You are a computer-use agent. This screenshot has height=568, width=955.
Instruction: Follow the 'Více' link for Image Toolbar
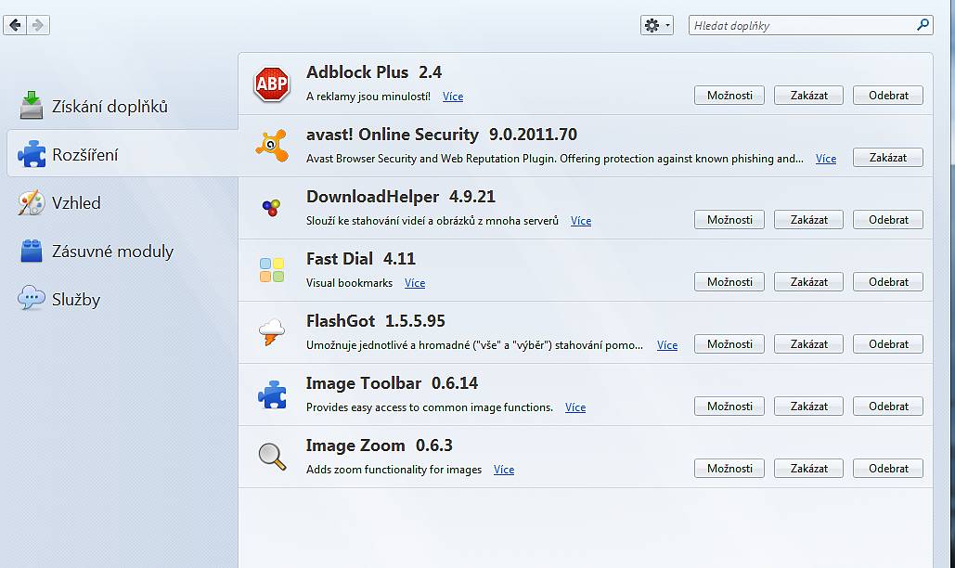click(575, 407)
